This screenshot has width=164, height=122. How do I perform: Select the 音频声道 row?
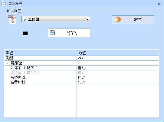point(81,77)
